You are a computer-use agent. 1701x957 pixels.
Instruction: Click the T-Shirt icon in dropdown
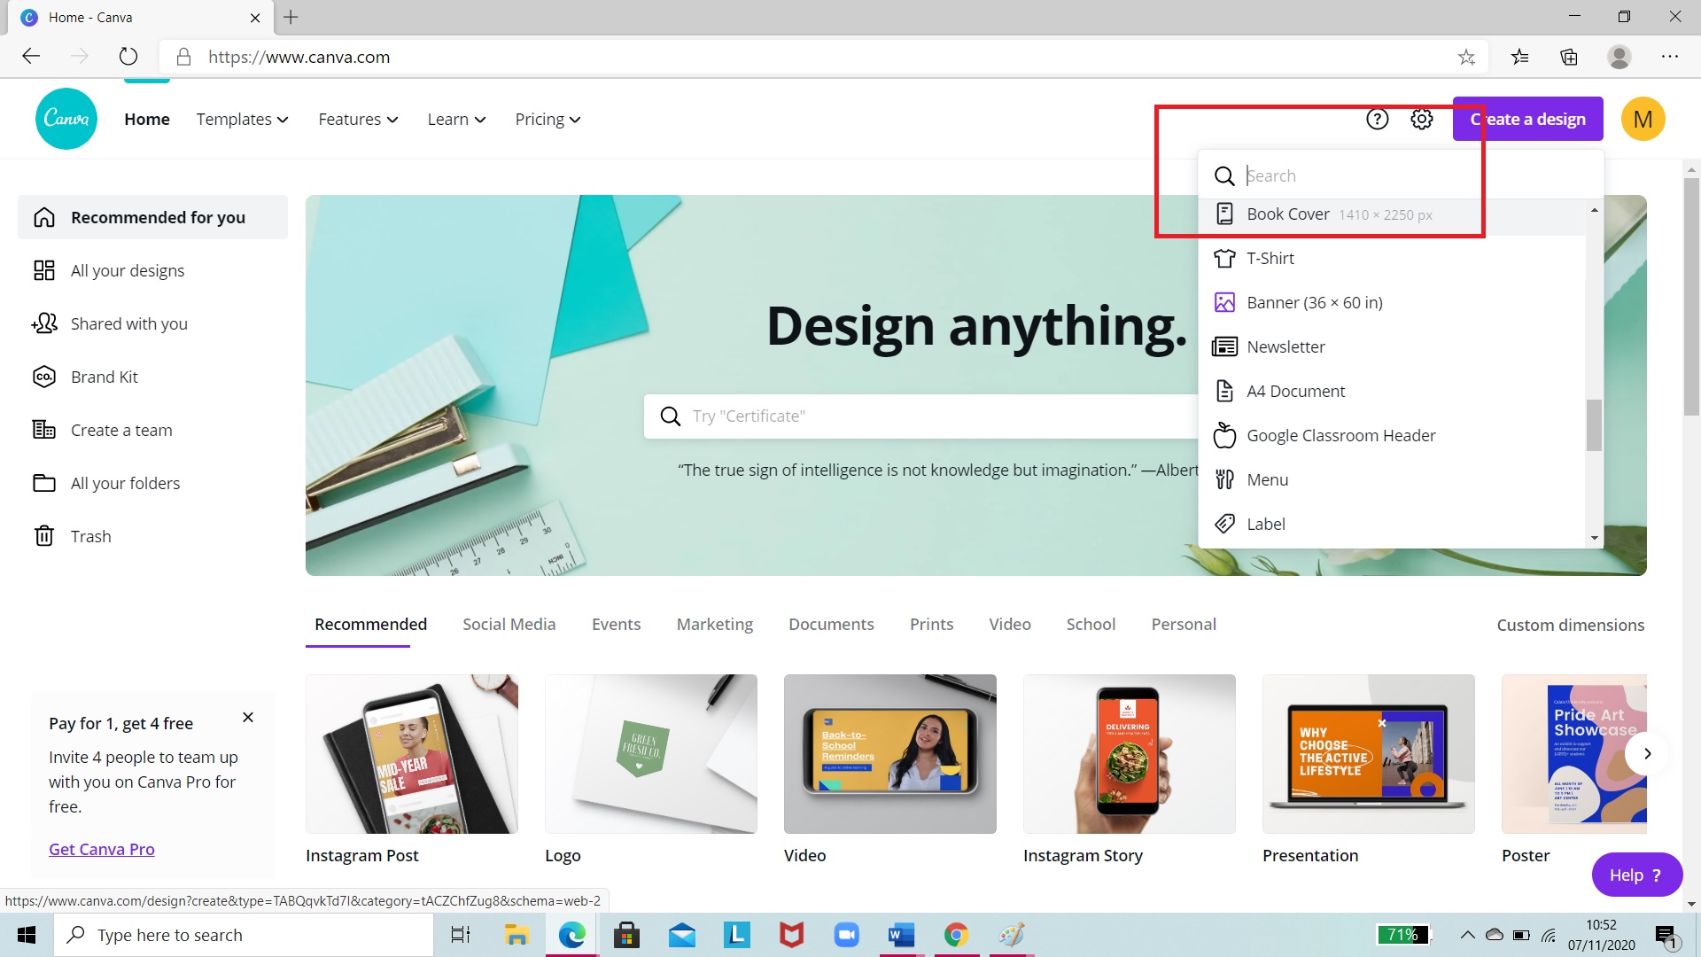point(1224,258)
